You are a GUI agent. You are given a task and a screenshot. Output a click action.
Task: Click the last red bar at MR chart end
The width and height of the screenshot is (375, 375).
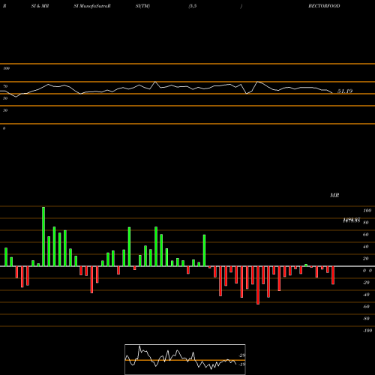(333, 275)
